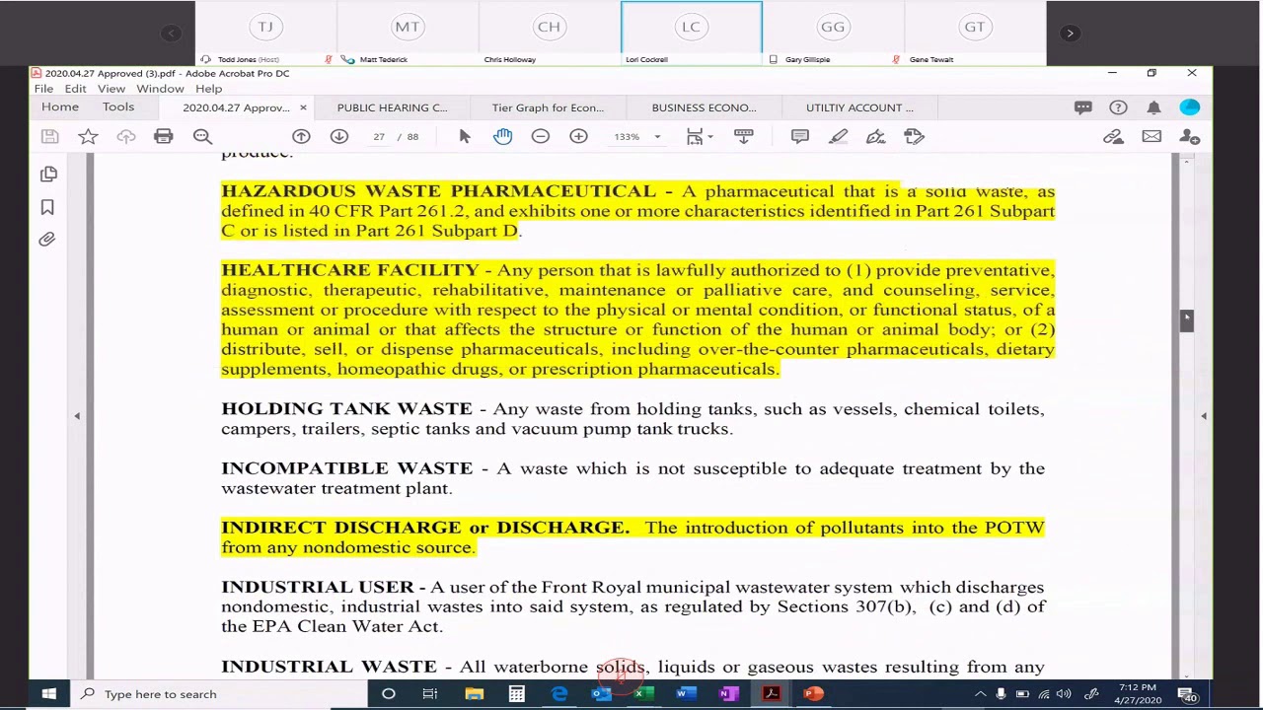This screenshot has width=1263, height=710.
Task: Print the document using printer icon
Action: pos(164,137)
